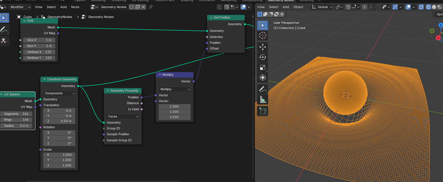443x182 pixels.
Task: Toggle viewport snapping magnet
Action: [348, 7]
